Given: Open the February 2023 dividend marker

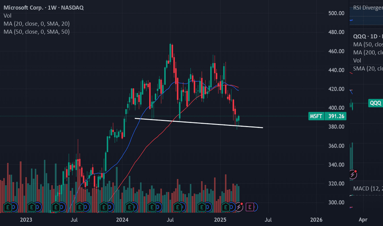Looking at the screenshot, I should tap(38, 207).
